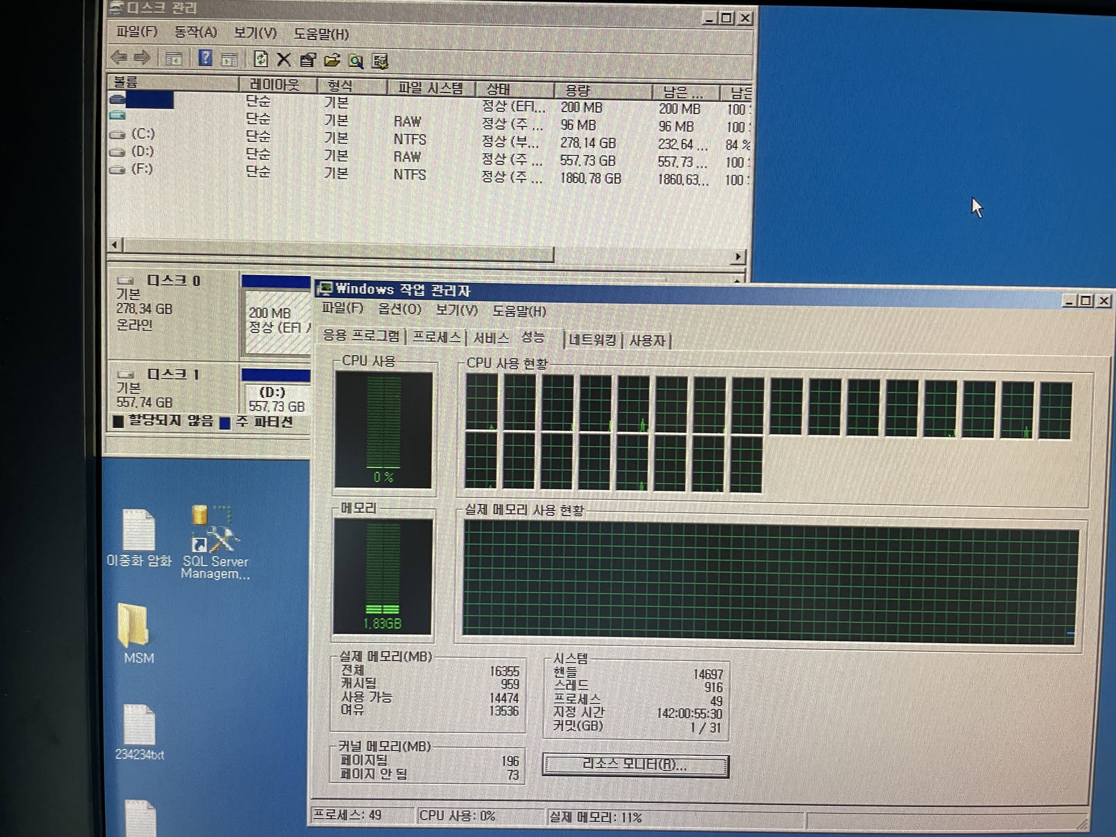Click the 리소스 모니터(R)... button
This screenshot has height=837, width=1116.
coord(635,765)
